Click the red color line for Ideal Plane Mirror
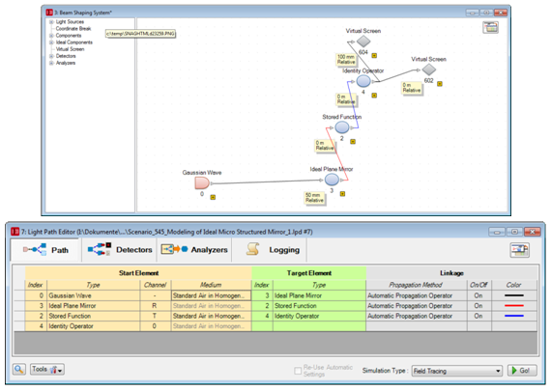 pyautogui.click(x=514, y=306)
